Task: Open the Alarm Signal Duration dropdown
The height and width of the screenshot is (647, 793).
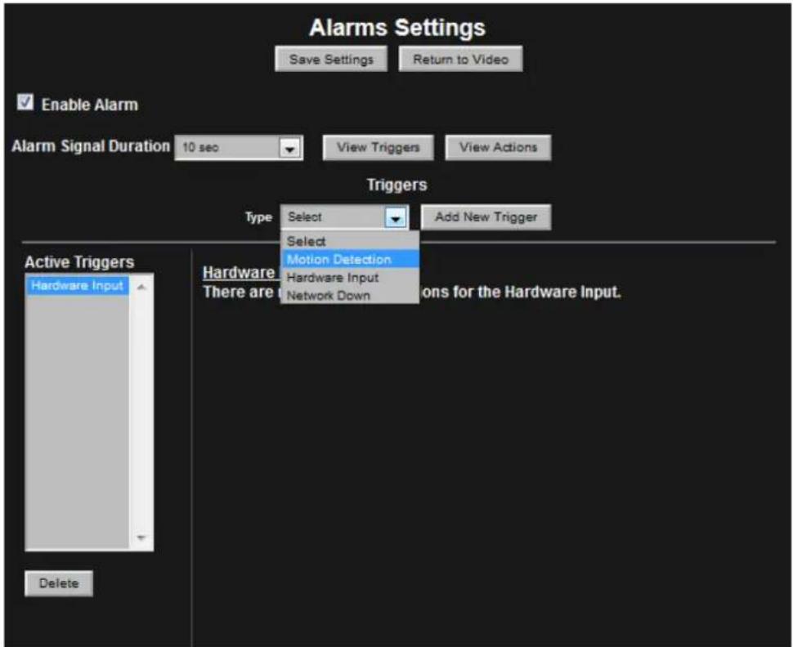Action: [x=239, y=148]
